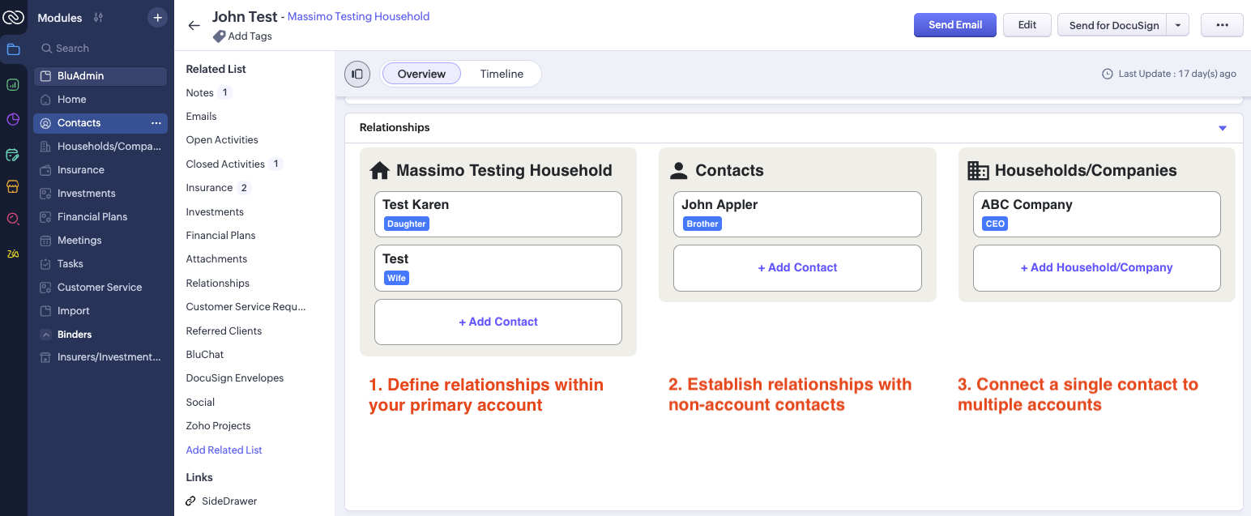Click the plus icon next to Modules
This screenshot has height=516, width=1251.
point(157,18)
